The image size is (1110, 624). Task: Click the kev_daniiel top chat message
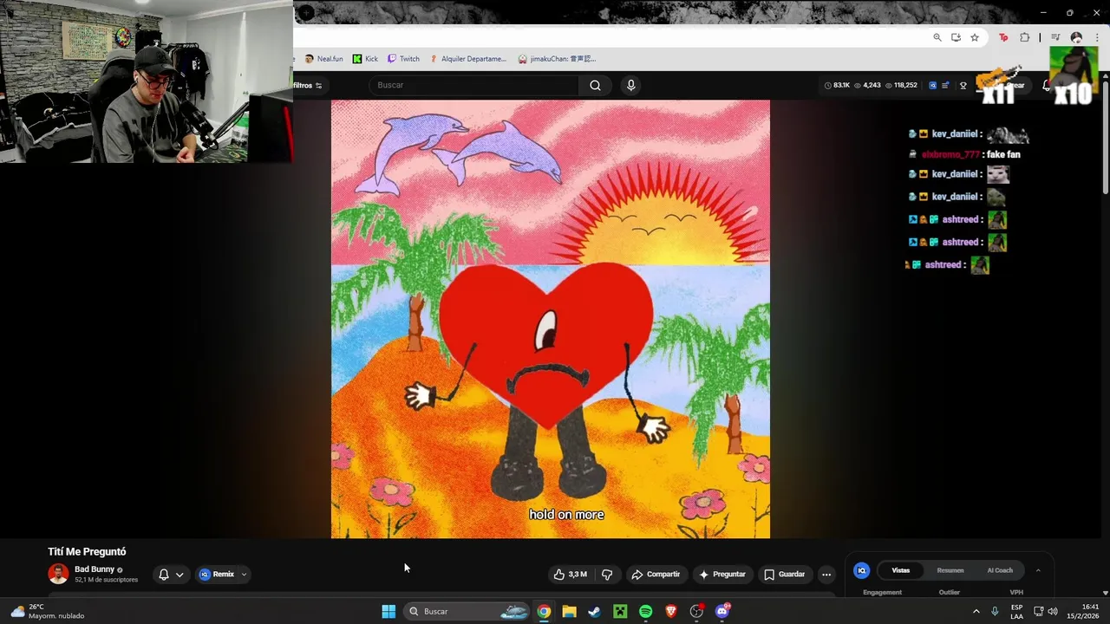pos(969,134)
